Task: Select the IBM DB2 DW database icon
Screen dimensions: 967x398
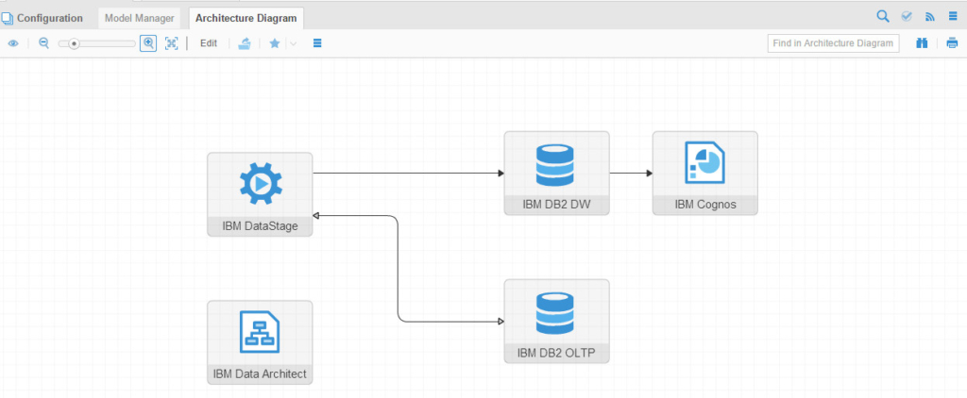Action: tap(555, 164)
